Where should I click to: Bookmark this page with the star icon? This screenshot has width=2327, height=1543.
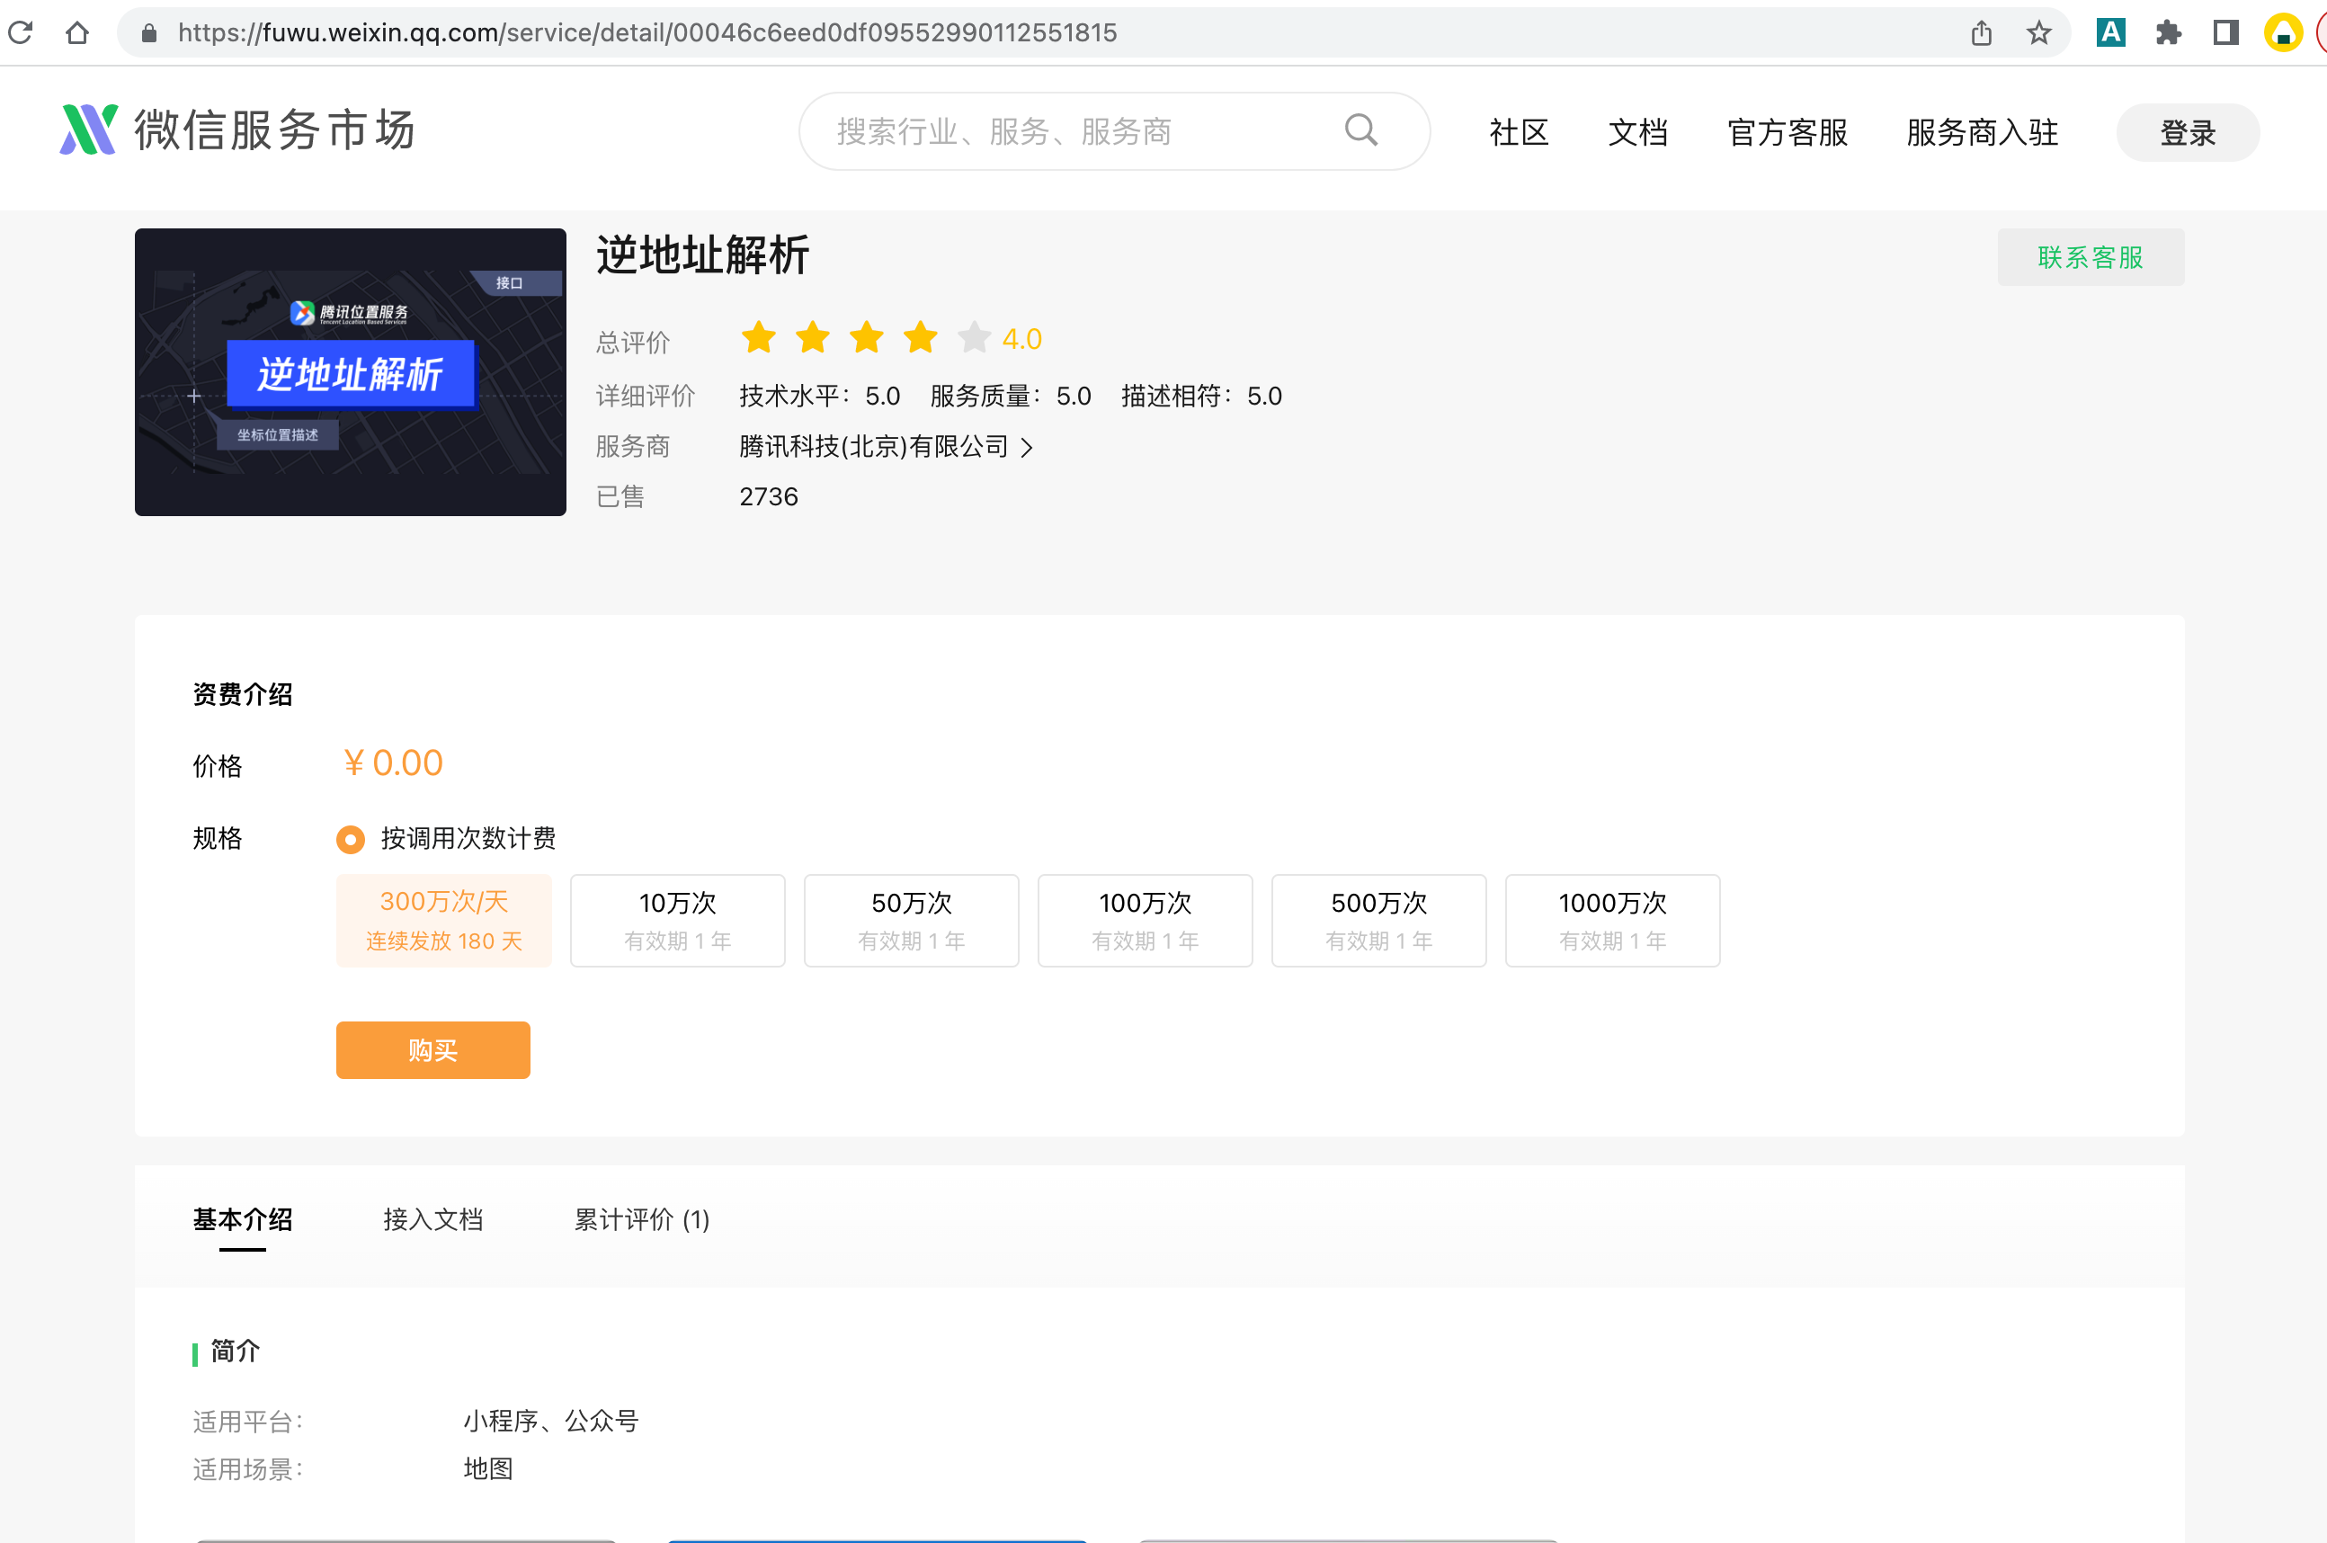[2038, 32]
